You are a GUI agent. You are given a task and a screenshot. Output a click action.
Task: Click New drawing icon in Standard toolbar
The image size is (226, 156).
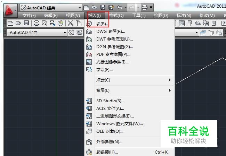coord(10,23)
